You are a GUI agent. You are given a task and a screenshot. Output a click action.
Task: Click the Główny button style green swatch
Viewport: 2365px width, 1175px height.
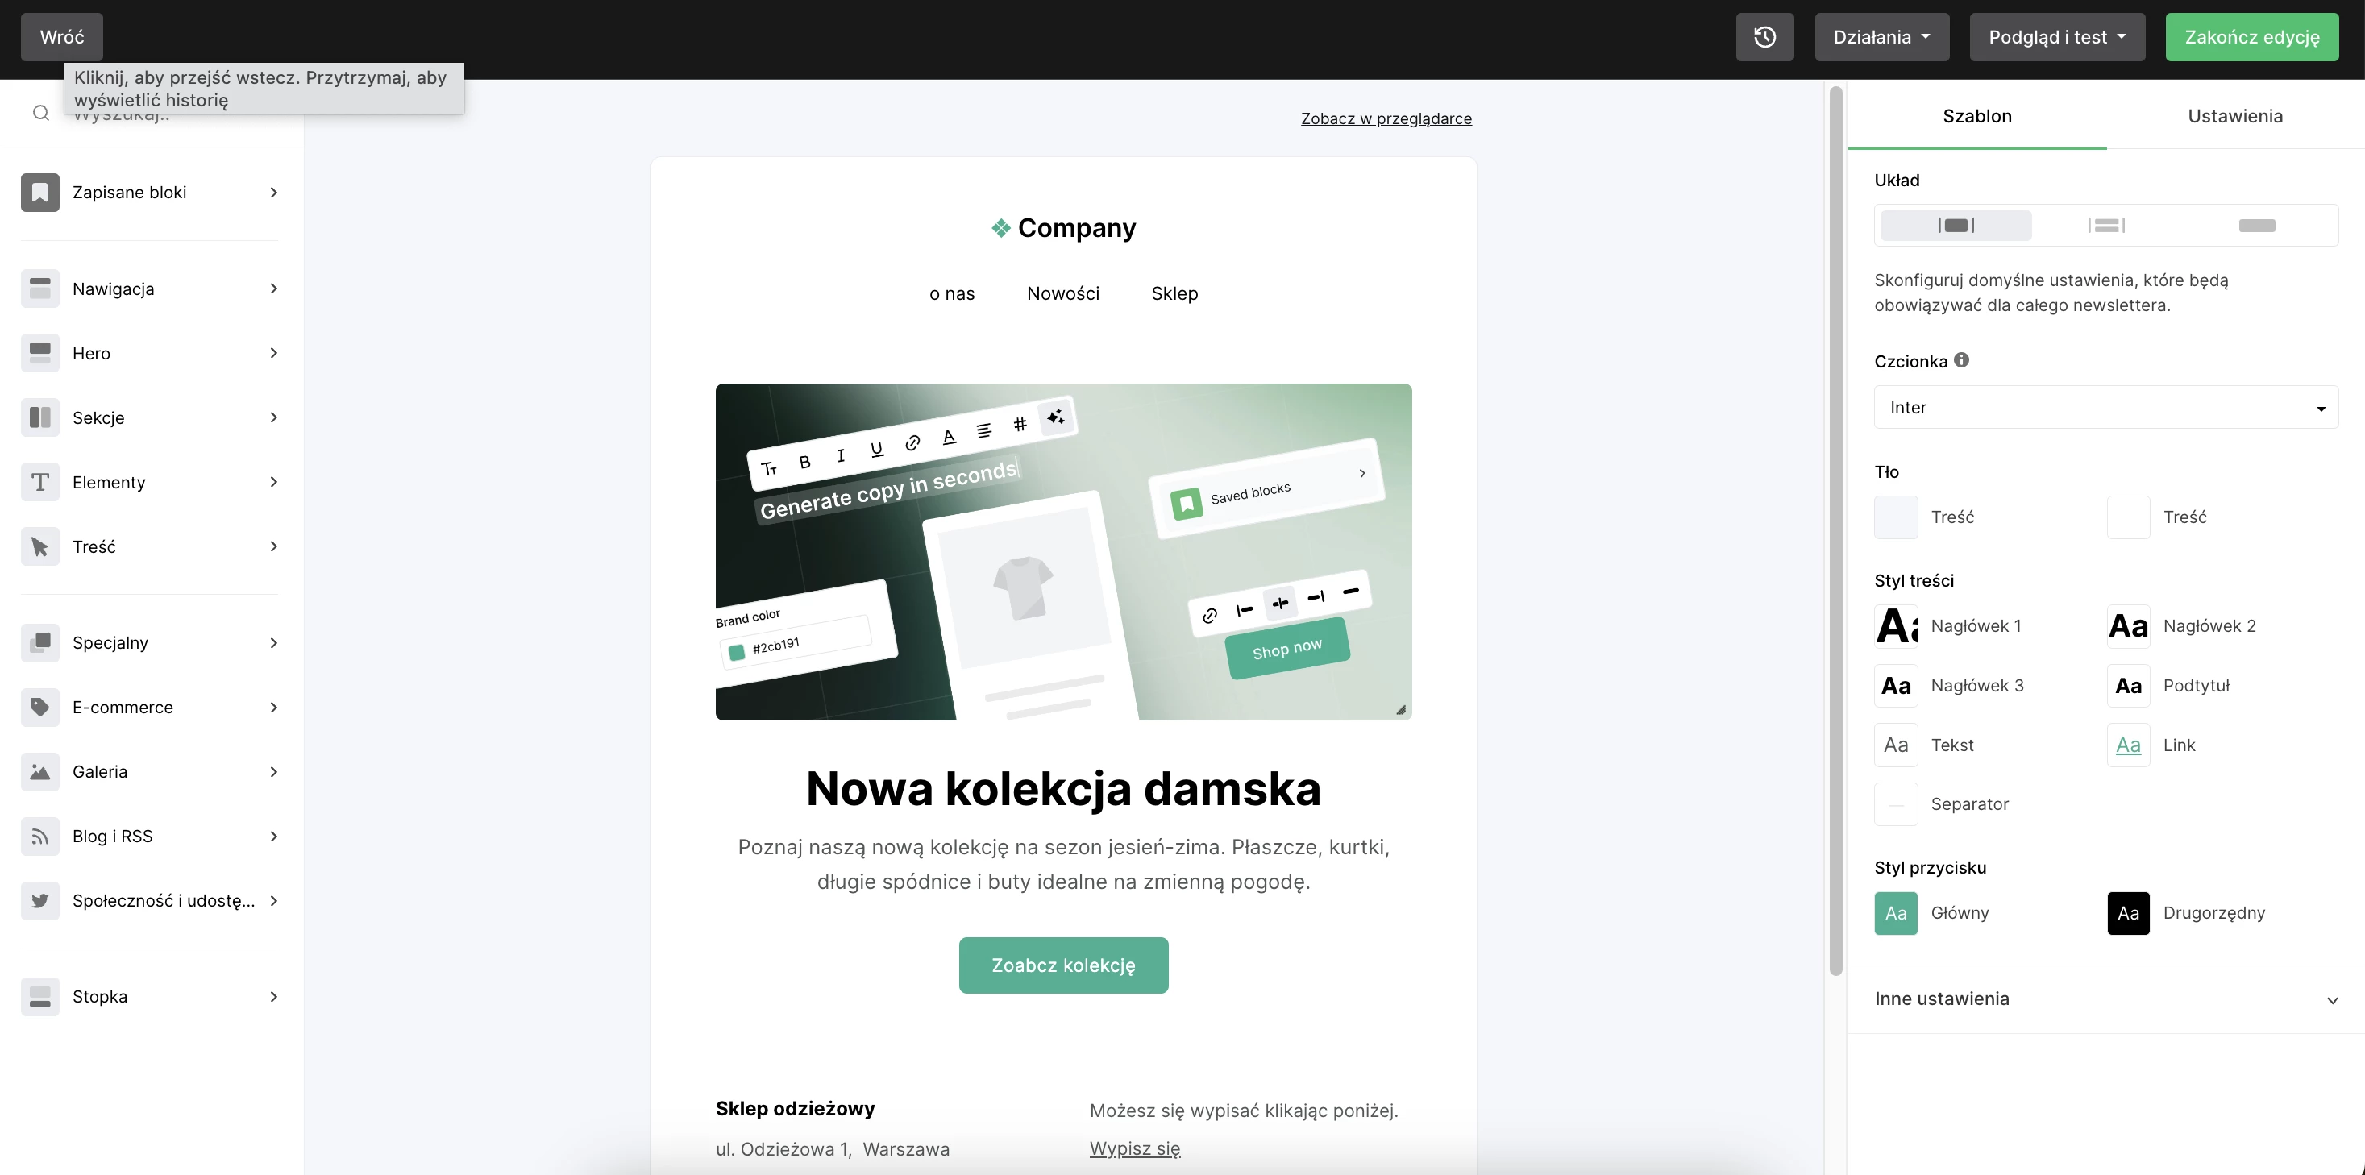click(1895, 912)
